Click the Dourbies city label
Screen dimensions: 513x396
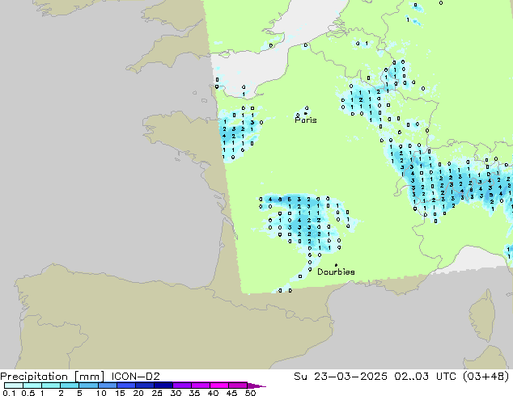click(x=336, y=272)
